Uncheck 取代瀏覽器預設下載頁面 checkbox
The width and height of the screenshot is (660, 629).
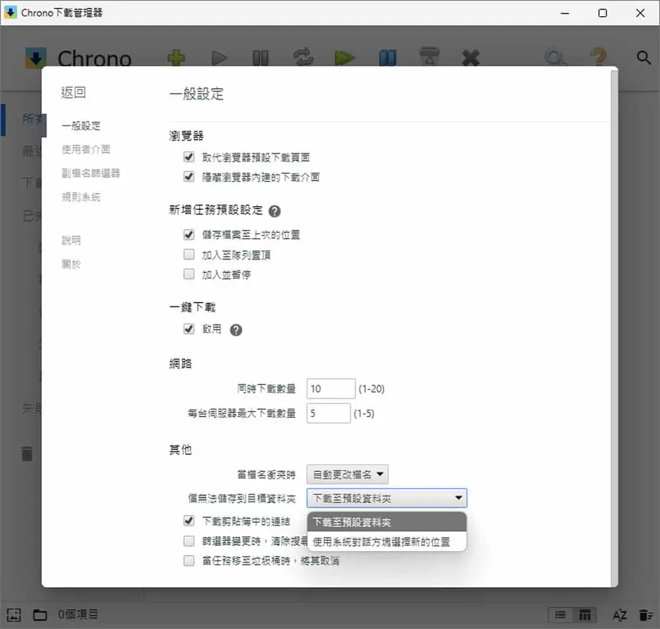pyautogui.click(x=189, y=157)
